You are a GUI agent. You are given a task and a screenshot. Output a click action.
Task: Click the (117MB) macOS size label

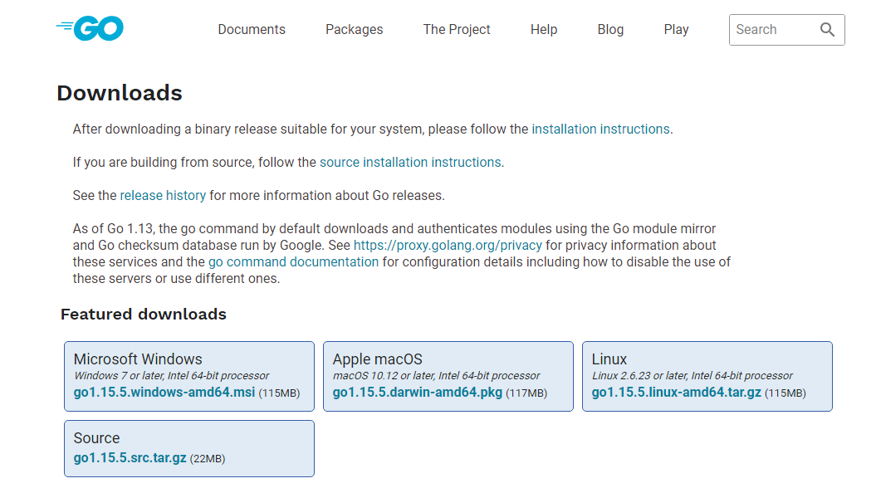click(526, 393)
